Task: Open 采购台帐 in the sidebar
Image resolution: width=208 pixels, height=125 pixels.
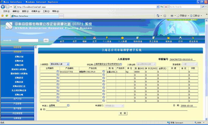Action: 19,95
